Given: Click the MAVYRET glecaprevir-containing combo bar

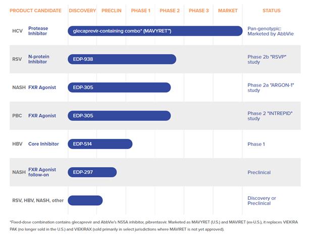Looking at the screenshot, I should (x=154, y=31).
